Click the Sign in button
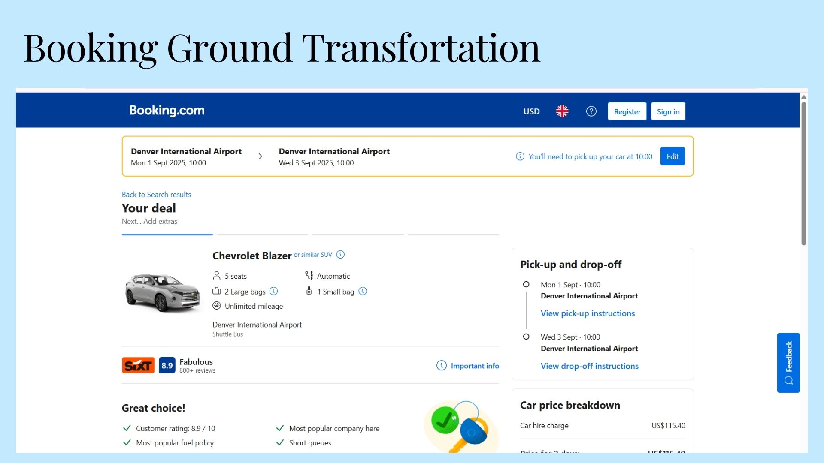Image resolution: width=824 pixels, height=463 pixels. 668,111
